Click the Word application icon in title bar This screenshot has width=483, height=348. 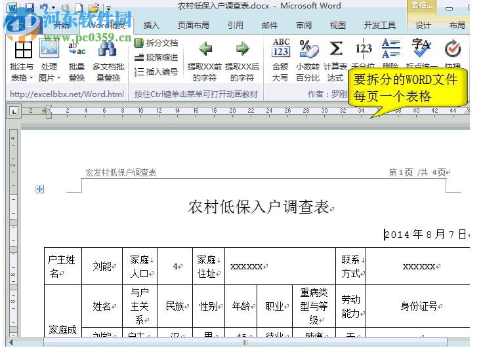tap(12, 8)
